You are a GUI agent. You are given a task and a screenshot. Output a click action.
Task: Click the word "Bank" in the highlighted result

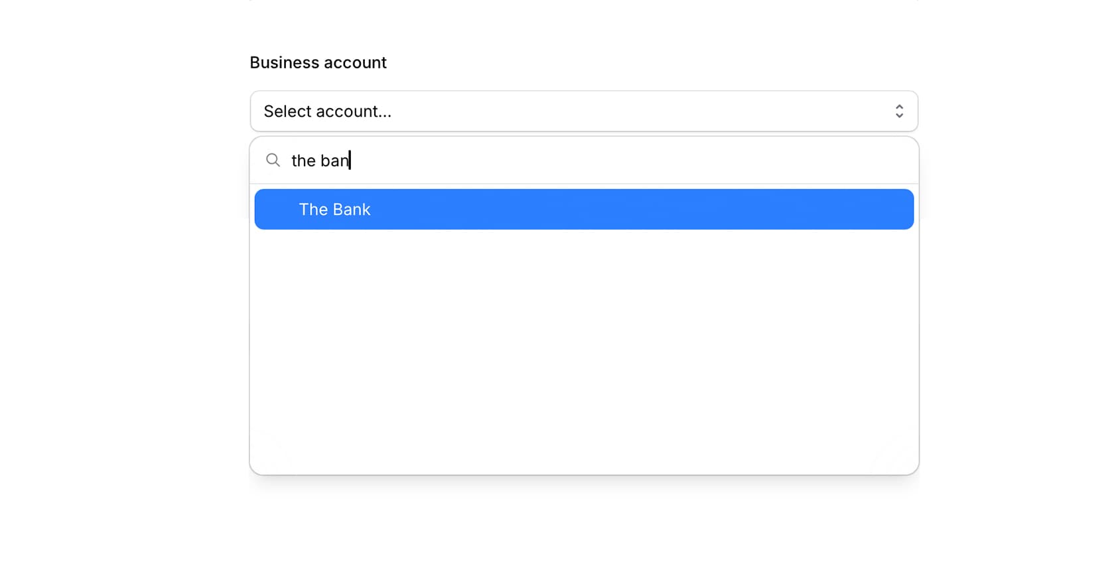point(351,210)
